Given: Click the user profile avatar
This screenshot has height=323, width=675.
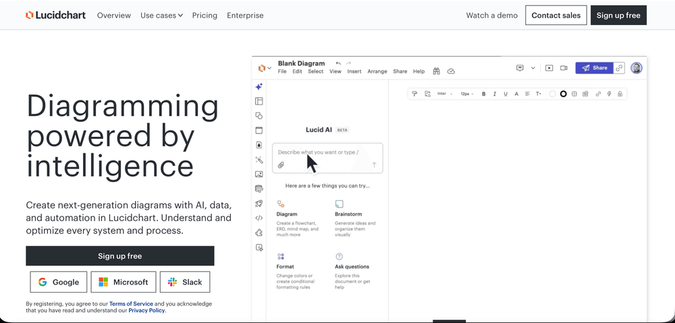Looking at the screenshot, I should pyautogui.click(x=637, y=68).
